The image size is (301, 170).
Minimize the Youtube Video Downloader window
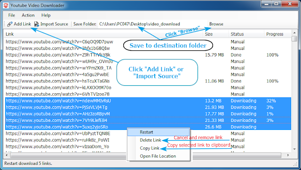point(267,4)
